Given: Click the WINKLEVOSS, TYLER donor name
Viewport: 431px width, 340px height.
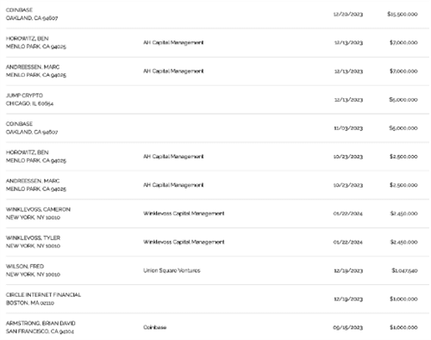Looking at the screenshot, I should [33, 238].
